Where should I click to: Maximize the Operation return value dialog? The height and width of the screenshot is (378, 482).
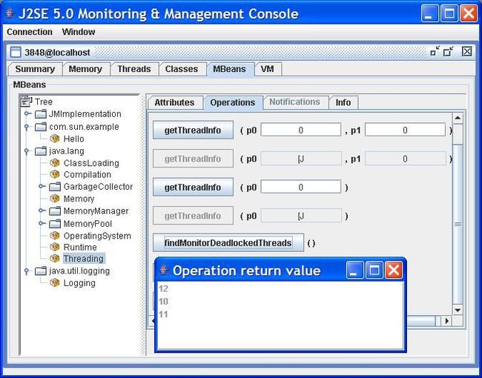point(374,270)
